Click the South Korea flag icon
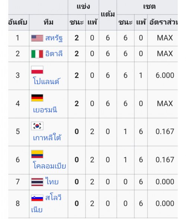The width and height of the screenshot is (186, 219). pos(37,126)
